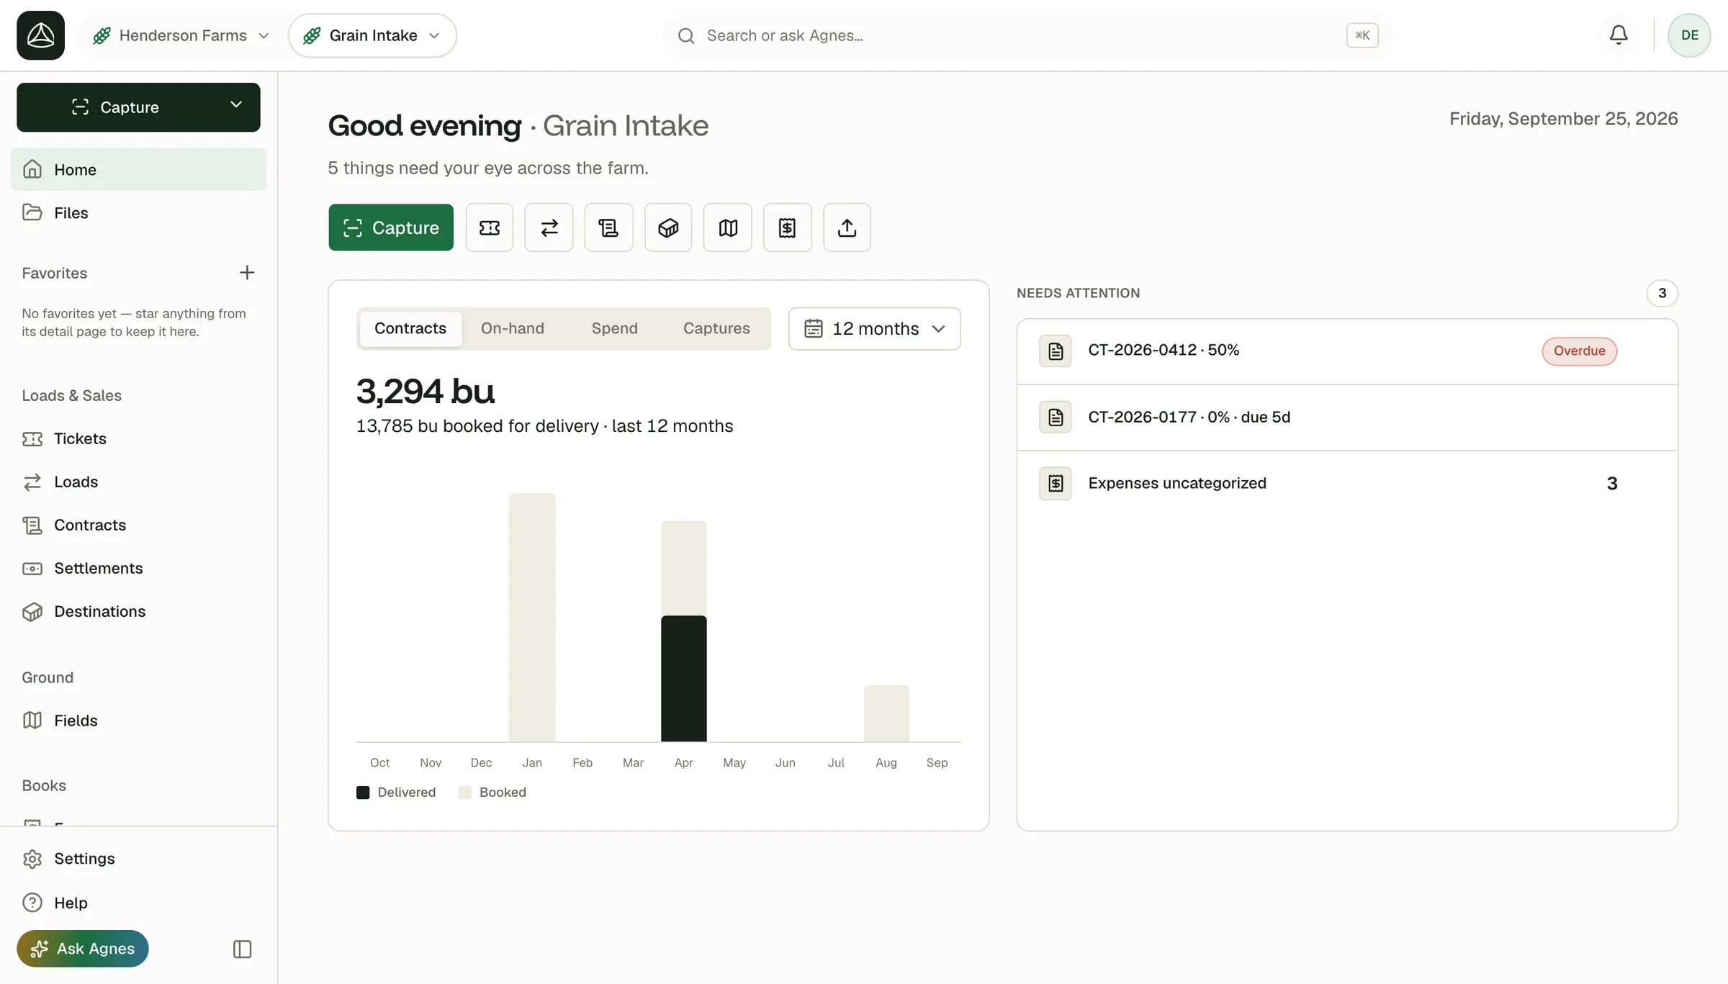Click the Delivered legend swatch
The width and height of the screenshot is (1728, 984).
click(x=363, y=793)
